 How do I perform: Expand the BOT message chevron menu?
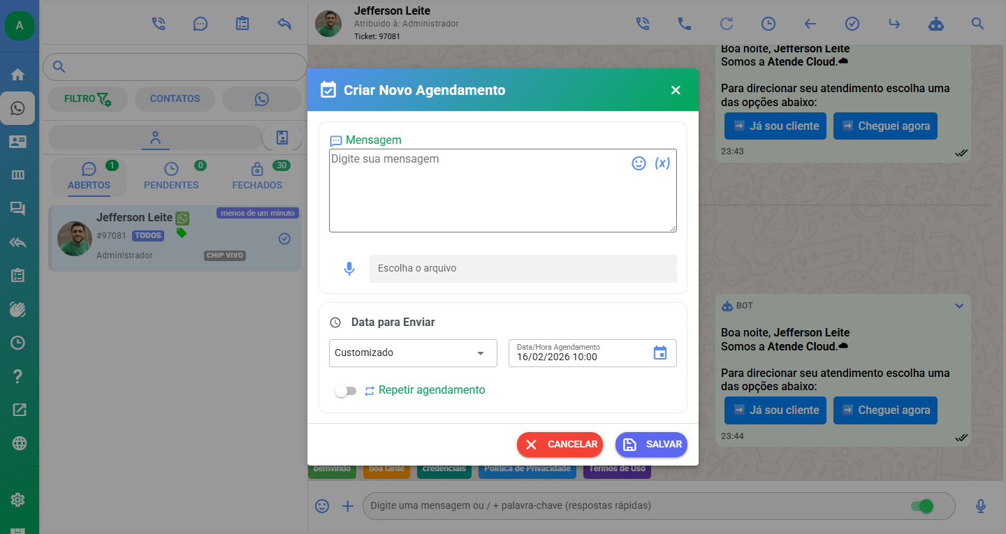(x=959, y=306)
